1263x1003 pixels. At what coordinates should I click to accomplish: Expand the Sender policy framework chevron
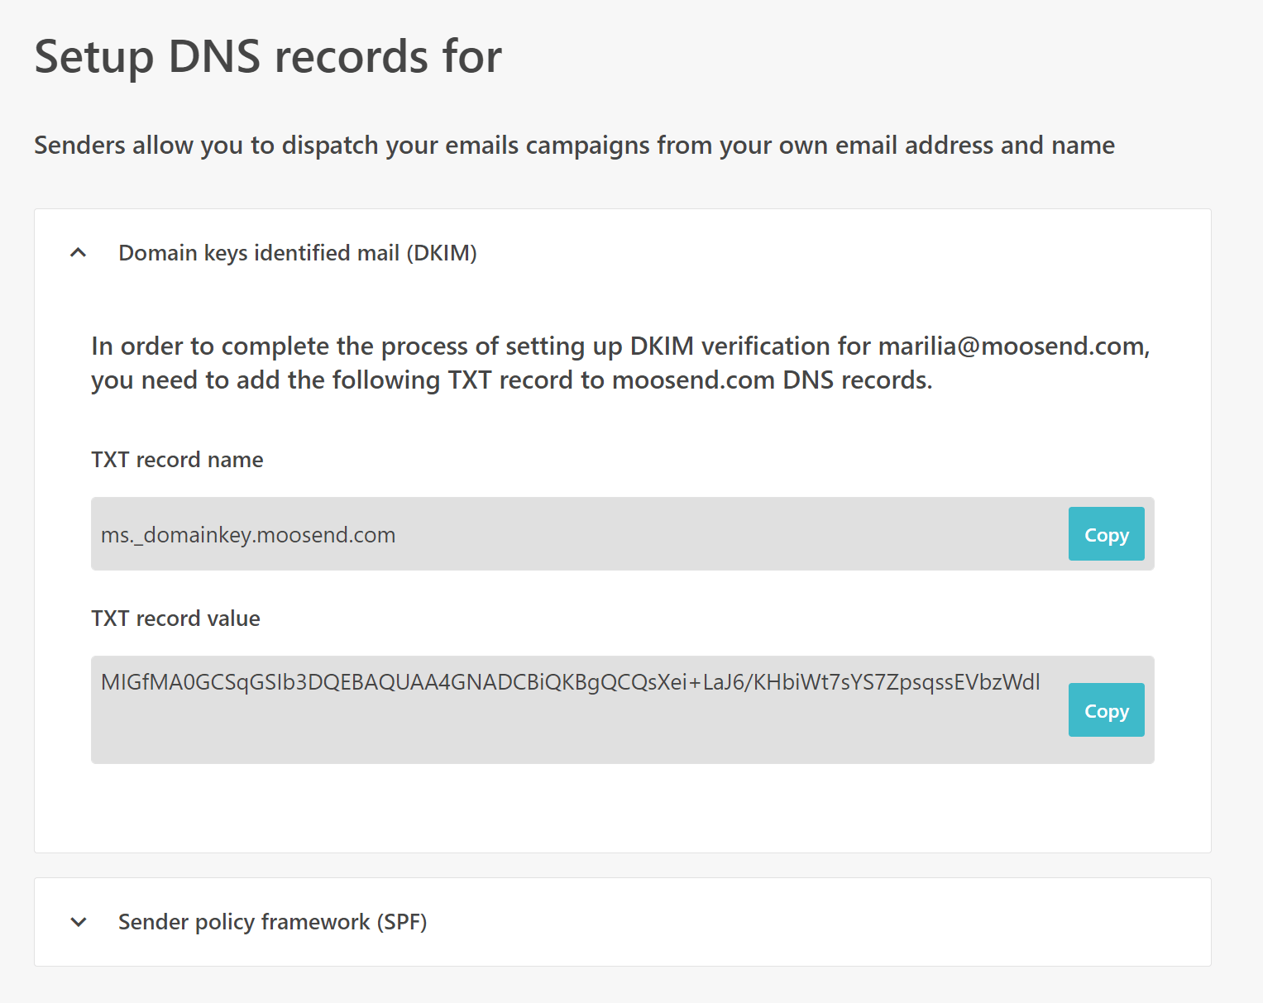pos(79,922)
